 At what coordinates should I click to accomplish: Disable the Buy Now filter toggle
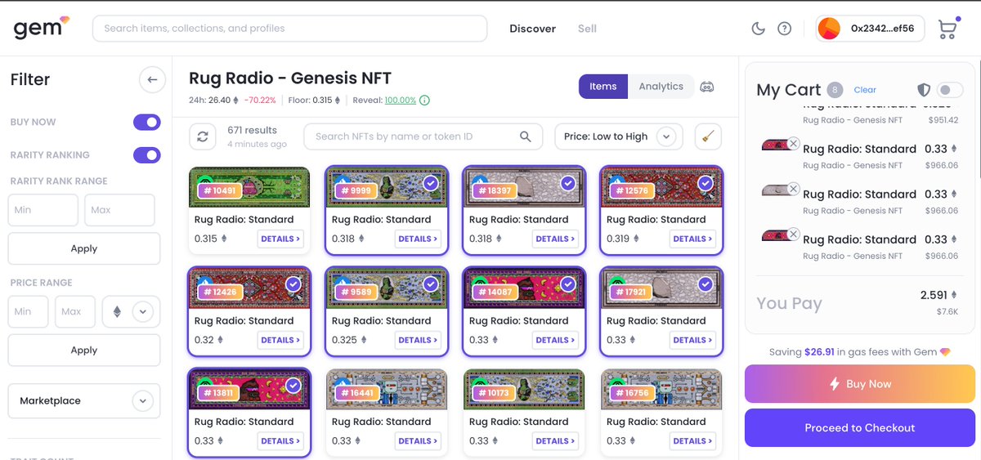pyautogui.click(x=147, y=122)
